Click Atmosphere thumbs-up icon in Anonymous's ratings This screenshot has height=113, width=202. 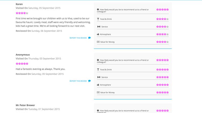tap(98, 85)
